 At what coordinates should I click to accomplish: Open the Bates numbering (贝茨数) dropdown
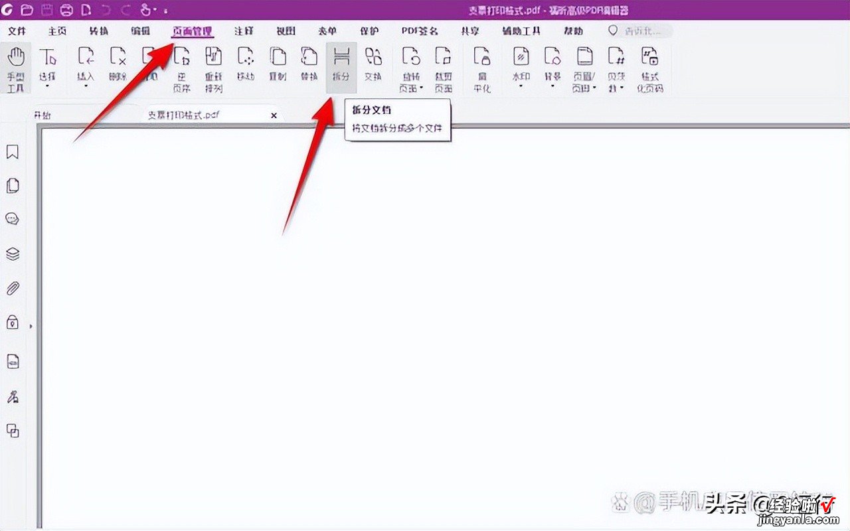coord(622,88)
